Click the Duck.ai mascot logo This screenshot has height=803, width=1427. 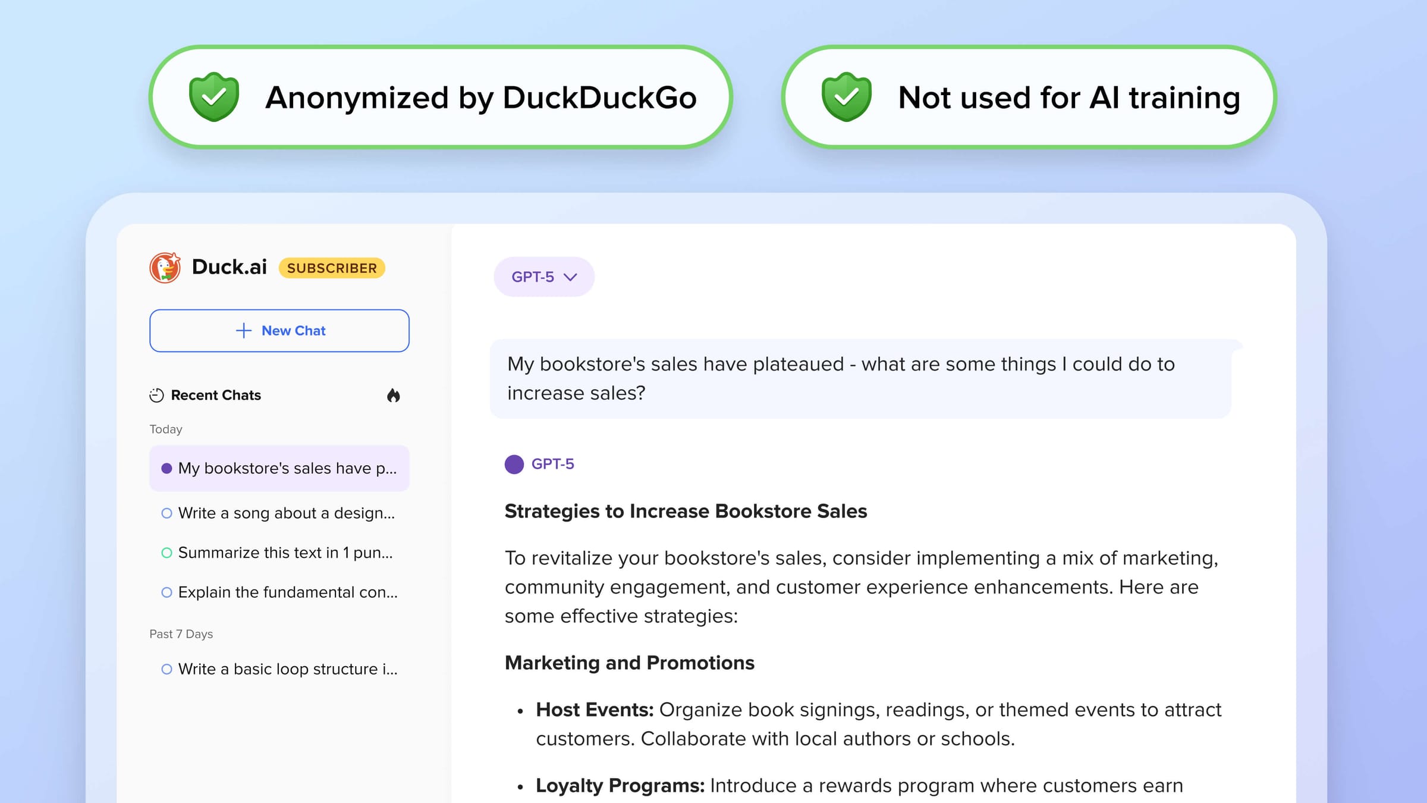166,268
